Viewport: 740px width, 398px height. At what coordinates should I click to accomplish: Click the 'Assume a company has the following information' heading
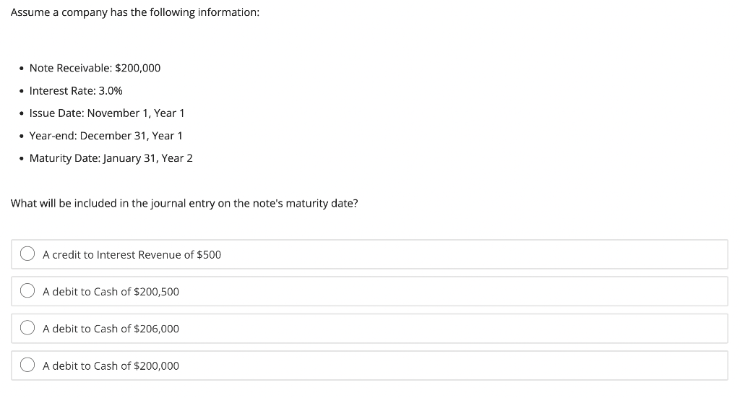135,13
